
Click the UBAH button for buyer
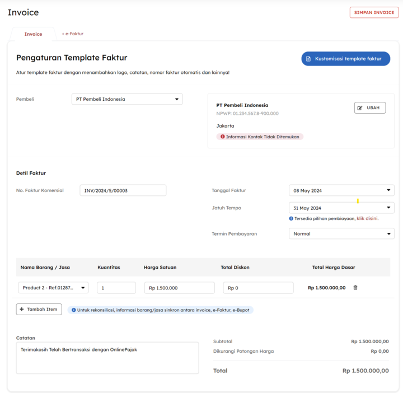[370, 107]
